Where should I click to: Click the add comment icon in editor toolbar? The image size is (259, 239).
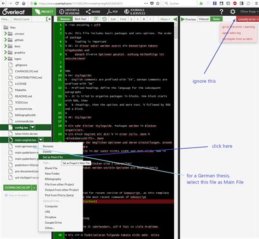click(x=96, y=19)
